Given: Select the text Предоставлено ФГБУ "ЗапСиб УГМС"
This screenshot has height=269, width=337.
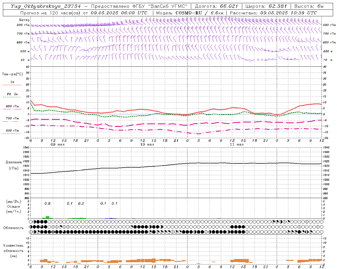Looking at the screenshot, I should (x=139, y=7).
